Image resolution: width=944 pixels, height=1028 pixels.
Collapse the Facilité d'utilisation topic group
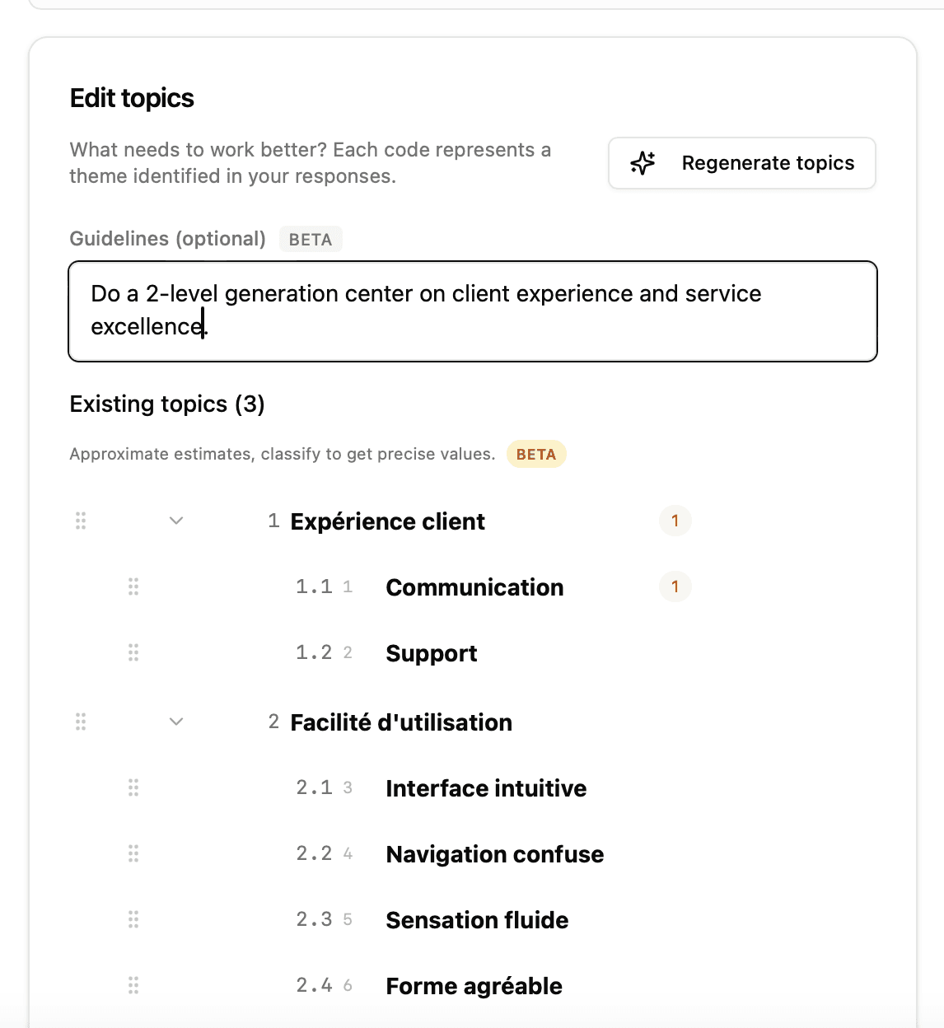tap(176, 722)
